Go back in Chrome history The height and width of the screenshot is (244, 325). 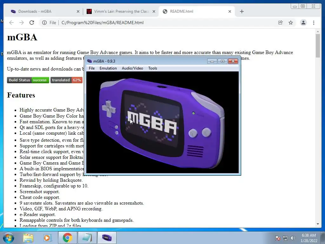pyautogui.click(x=11, y=23)
